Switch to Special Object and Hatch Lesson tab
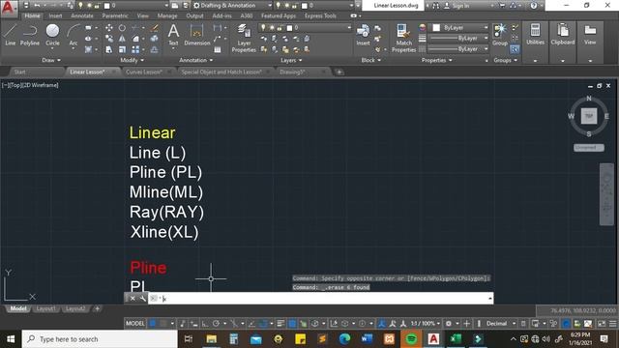The width and height of the screenshot is (619, 348). coord(221,72)
